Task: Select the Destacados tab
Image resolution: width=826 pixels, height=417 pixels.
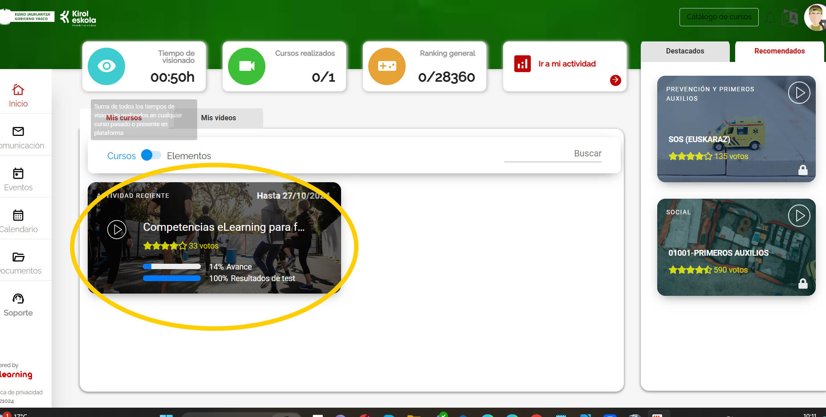Action: [x=684, y=51]
